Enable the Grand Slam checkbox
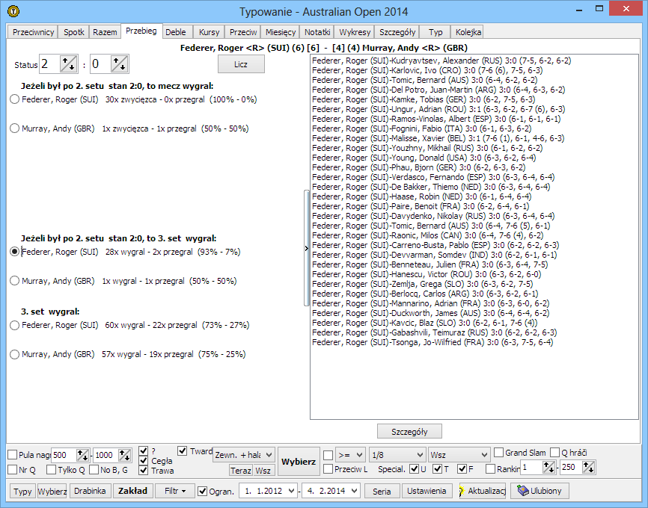This screenshot has height=508, width=648. tap(499, 453)
